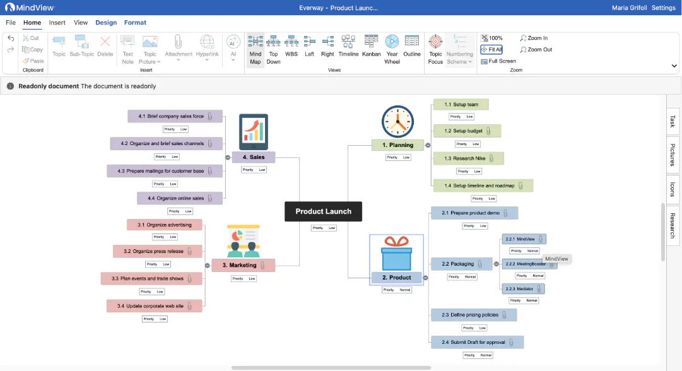
Task: Open the Pictures side panel
Action: [673, 155]
